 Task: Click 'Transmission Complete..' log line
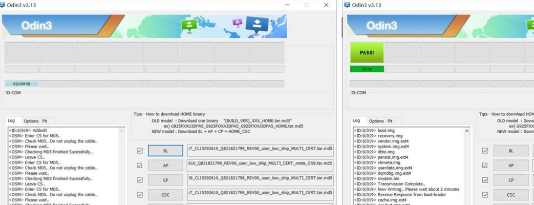389,184
